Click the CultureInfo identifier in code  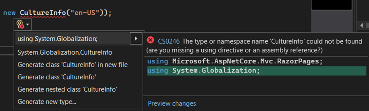click(43, 13)
